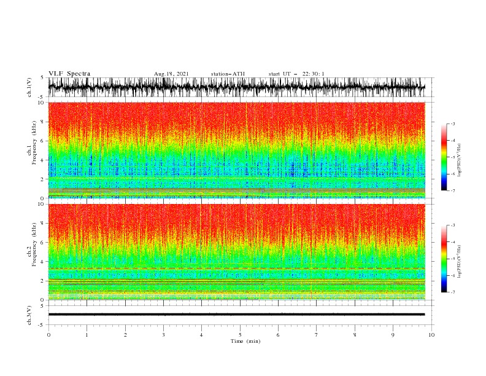
Task: Click the ch.2 spectrogram plot area
Action: point(236,252)
